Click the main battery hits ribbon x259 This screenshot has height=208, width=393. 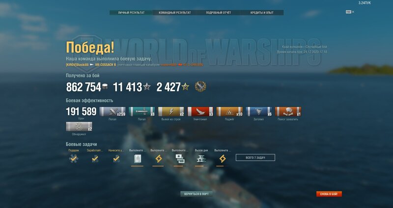click(x=112, y=112)
